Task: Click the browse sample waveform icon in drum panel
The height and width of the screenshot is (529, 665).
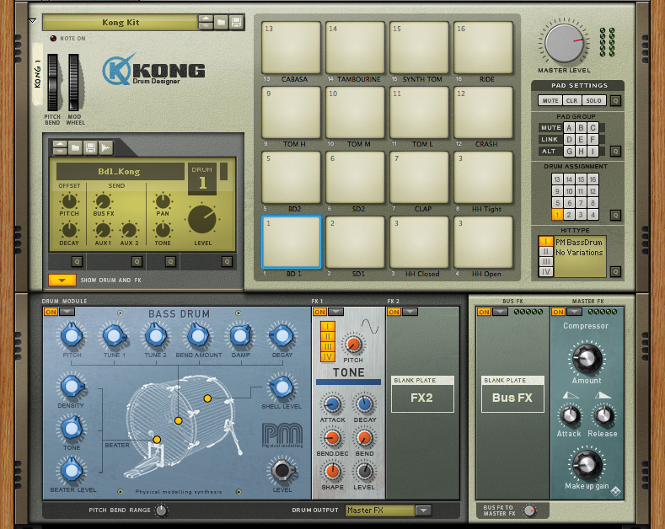Action: (105, 147)
